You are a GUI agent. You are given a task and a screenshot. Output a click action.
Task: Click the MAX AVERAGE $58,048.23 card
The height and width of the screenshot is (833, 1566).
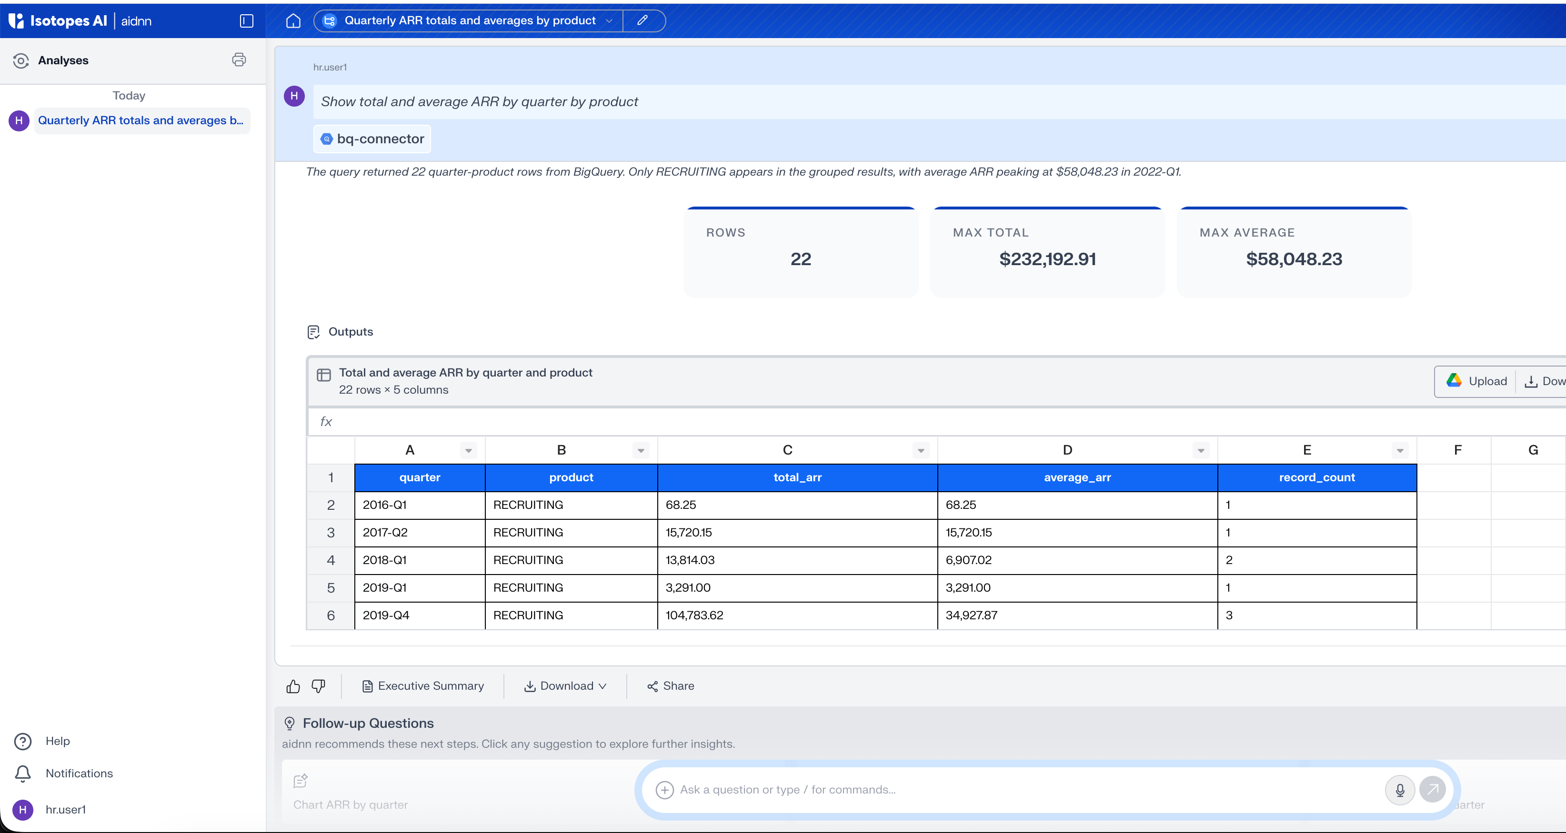(x=1294, y=251)
